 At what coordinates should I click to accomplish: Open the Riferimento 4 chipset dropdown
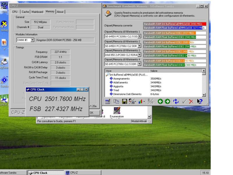(140, 64)
